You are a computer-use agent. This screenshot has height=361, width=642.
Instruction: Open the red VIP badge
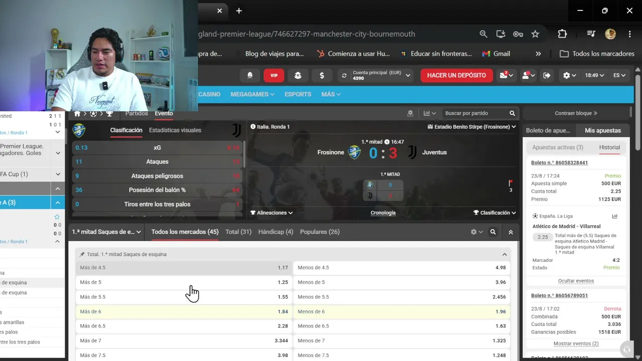pyautogui.click(x=274, y=75)
